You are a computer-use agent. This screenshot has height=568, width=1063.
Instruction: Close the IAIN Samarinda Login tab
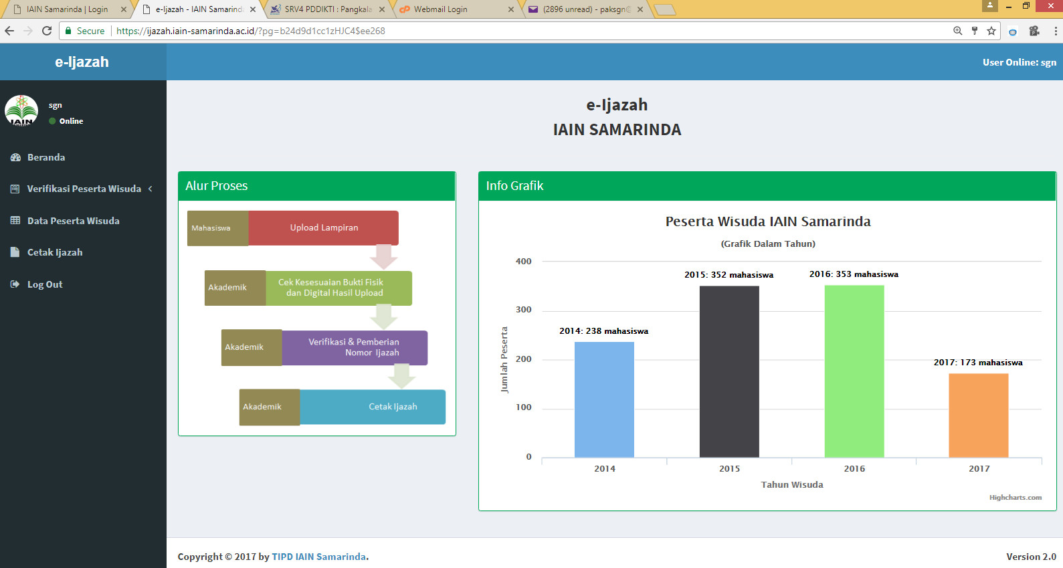point(124,9)
